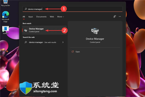Open the taskkill desktop shortcut
The image size is (145, 97).
coord(6,30)
